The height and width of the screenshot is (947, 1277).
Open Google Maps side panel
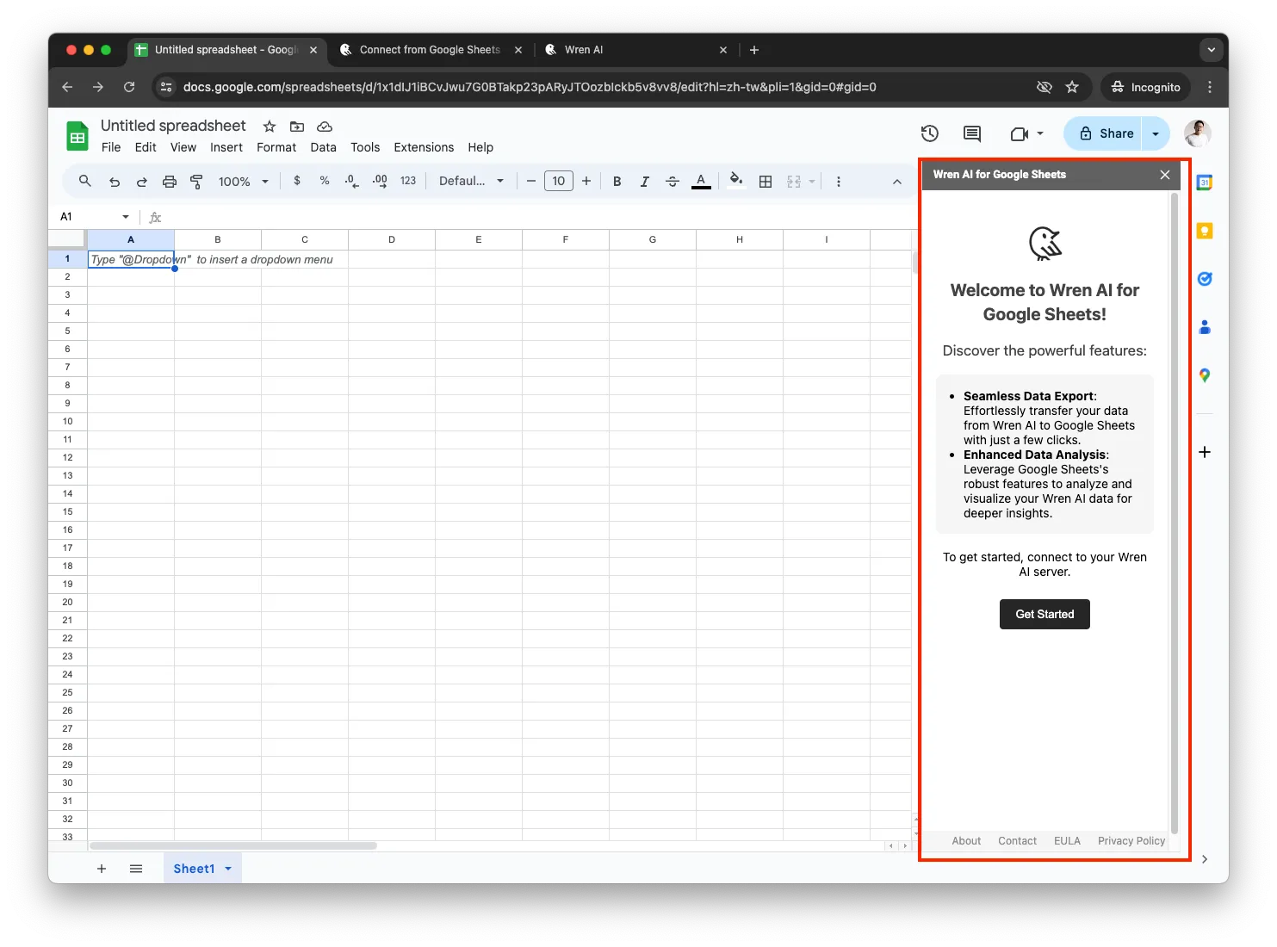tap(1205, 375)
